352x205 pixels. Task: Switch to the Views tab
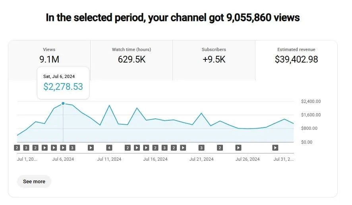point(49,56)
